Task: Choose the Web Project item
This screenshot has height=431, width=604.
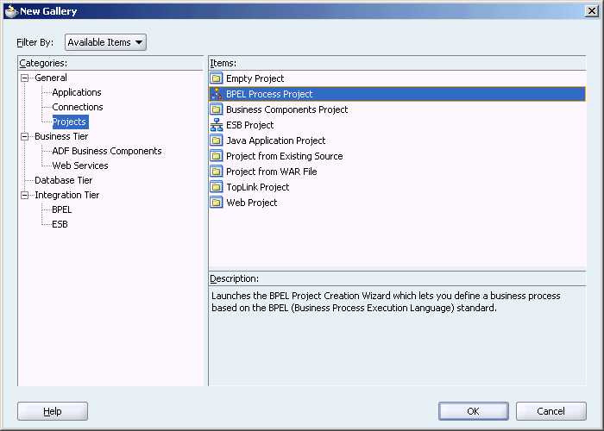Action: (x=397, y=203)
